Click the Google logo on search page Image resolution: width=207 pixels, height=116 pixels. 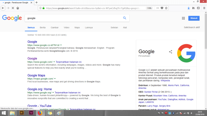click(x=12, y=18)
